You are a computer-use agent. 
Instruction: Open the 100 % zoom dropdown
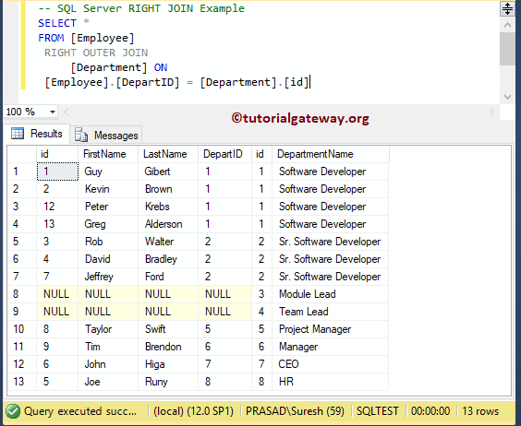pyautogui.click(x=52, y=112)
